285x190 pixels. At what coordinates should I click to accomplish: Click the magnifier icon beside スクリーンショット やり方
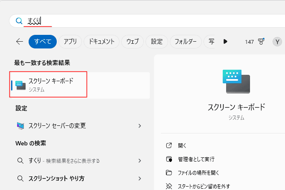pos(20,179)
